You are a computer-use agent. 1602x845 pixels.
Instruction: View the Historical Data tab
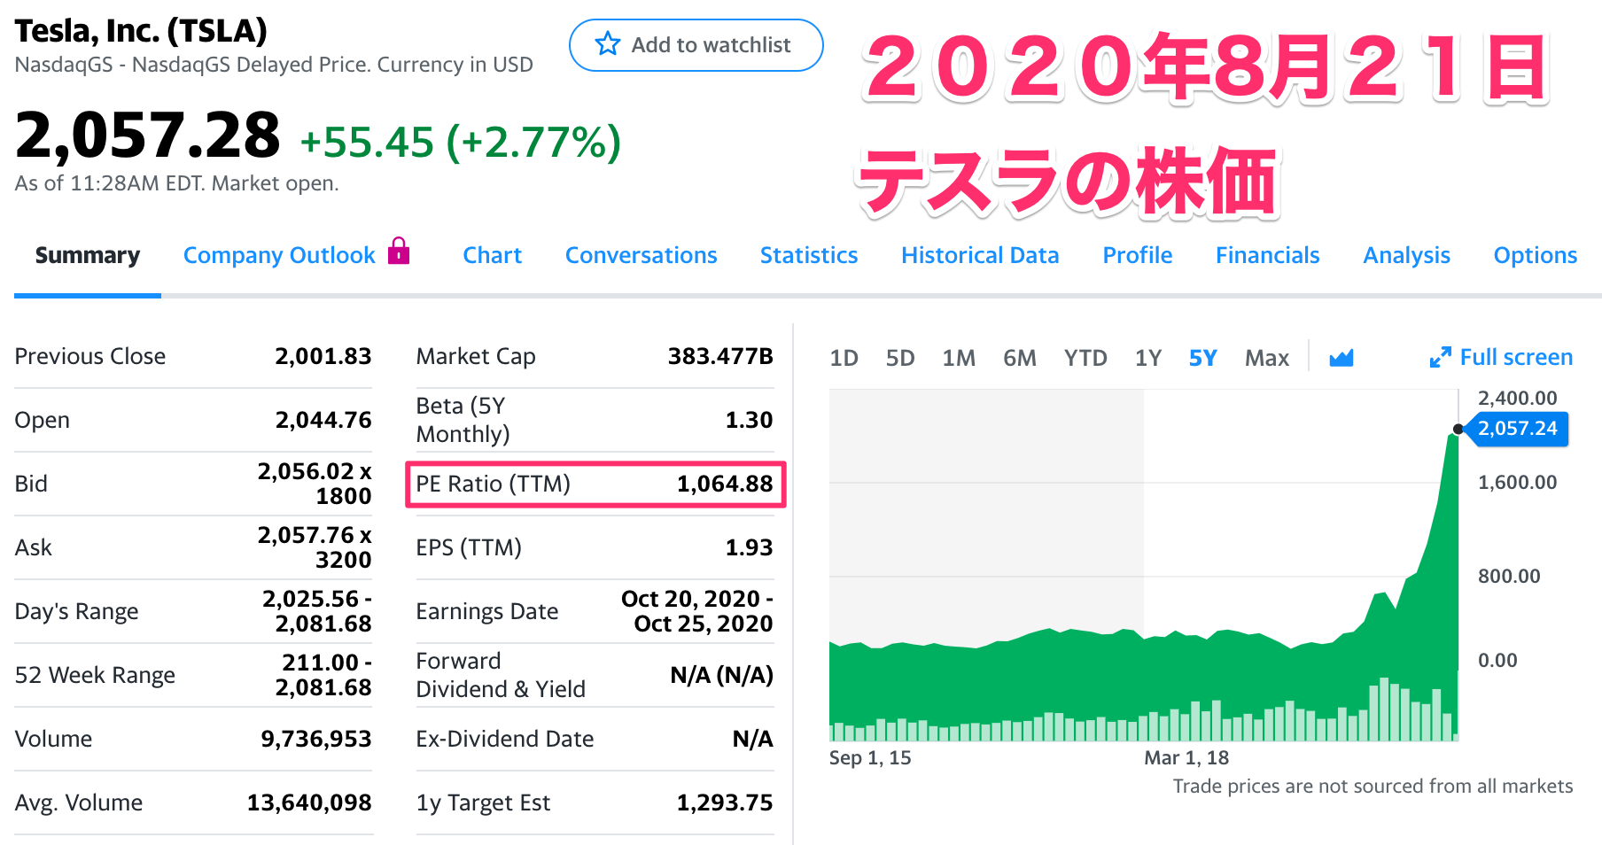click(x=980, y=255)
